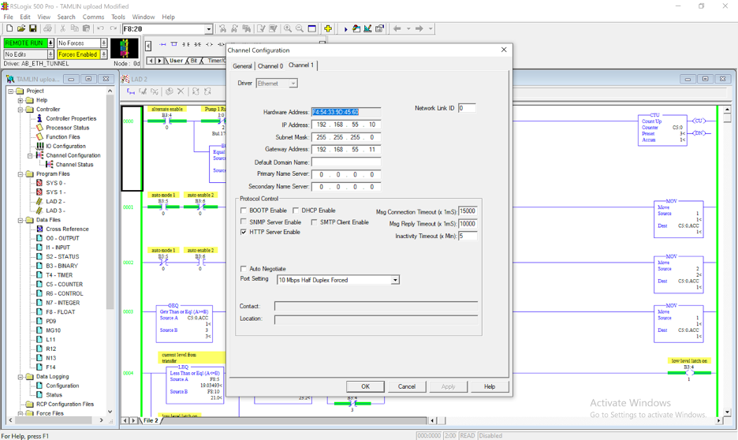Image resolution: width=738 pixels, height=440 pixels.
Task: Collapse the Program Files tree folder
Action: 20,174
